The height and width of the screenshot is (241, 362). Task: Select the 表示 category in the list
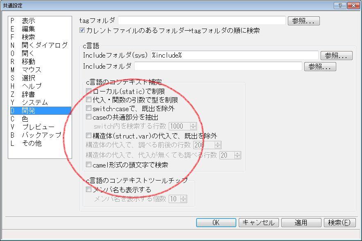click(28, 21)
